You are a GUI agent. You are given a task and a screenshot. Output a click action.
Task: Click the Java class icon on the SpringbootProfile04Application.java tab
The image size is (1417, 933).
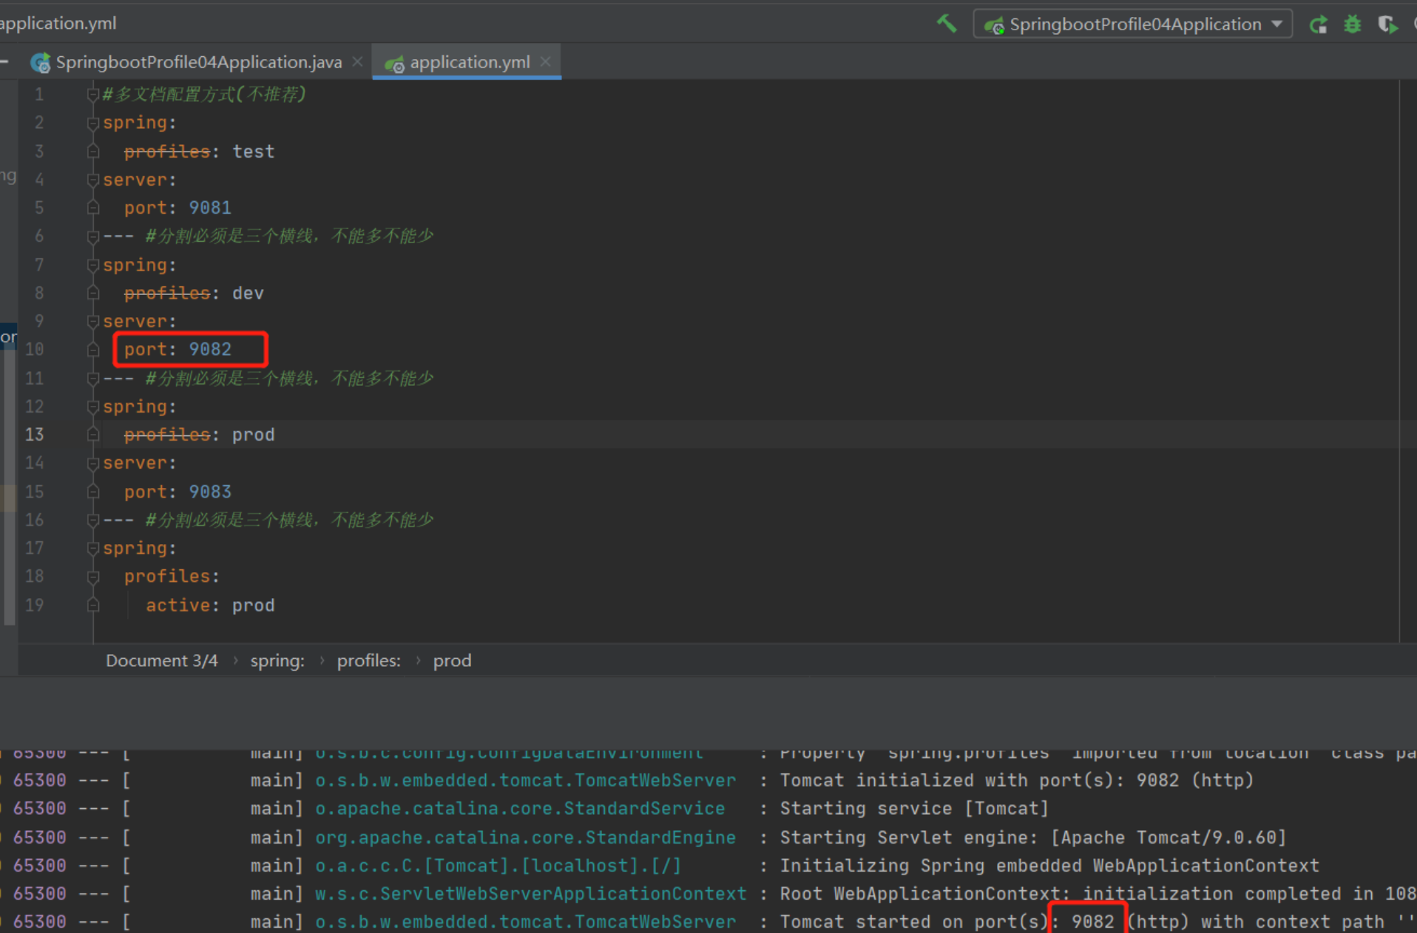click(40, 63)
